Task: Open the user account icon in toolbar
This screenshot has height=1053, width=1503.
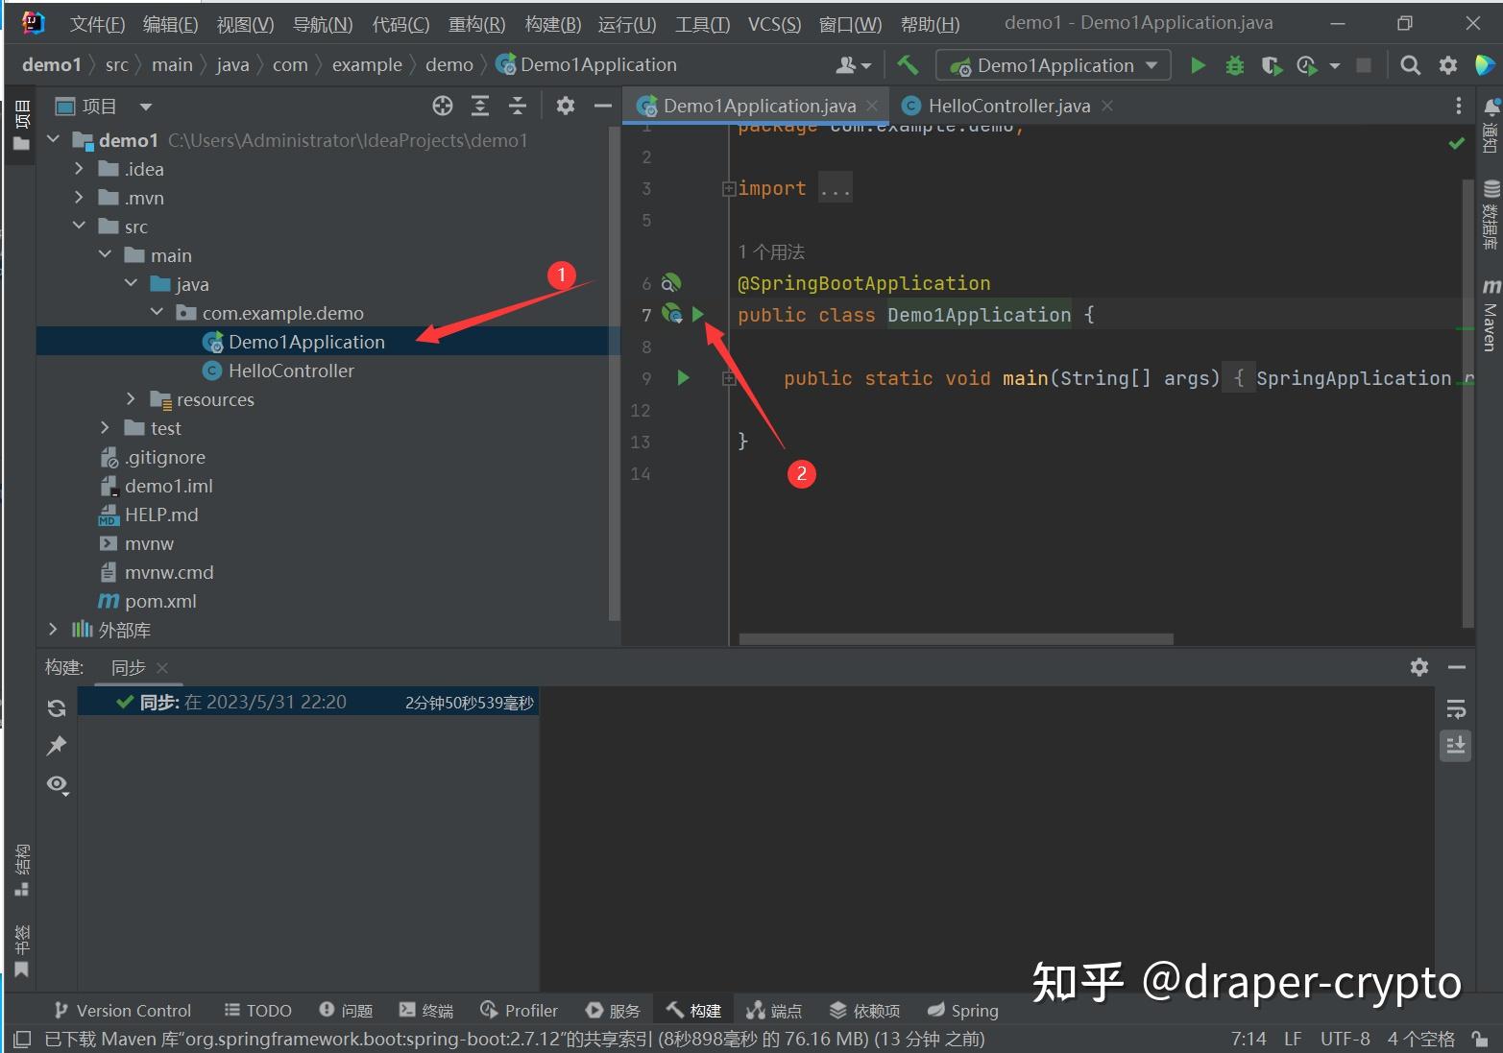Action: (x=852, y=65)
